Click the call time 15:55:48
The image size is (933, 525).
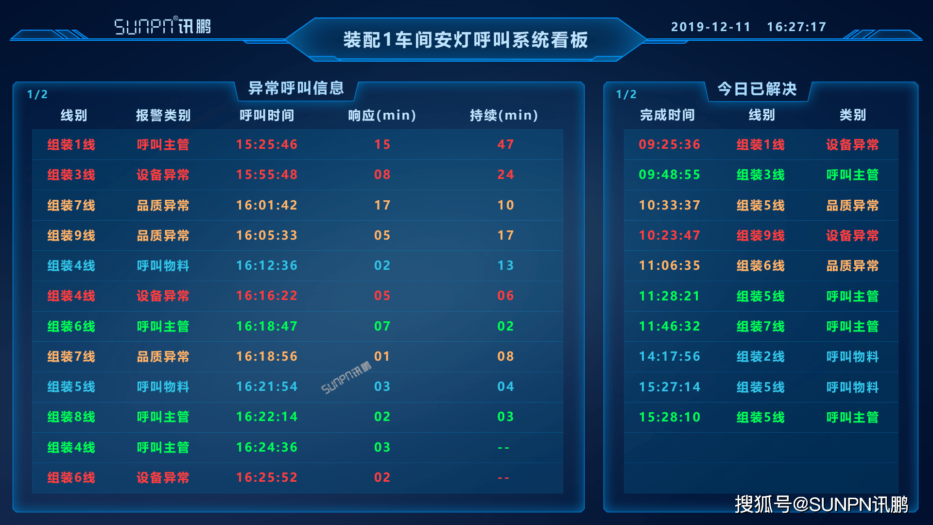267,175
